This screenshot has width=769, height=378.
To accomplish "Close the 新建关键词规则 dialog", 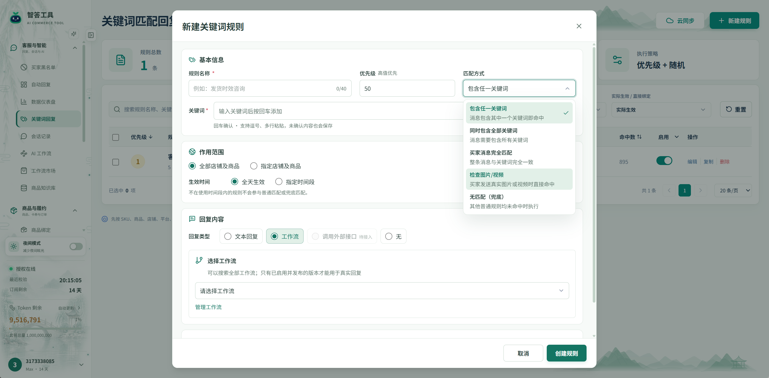I will point(579,26).
